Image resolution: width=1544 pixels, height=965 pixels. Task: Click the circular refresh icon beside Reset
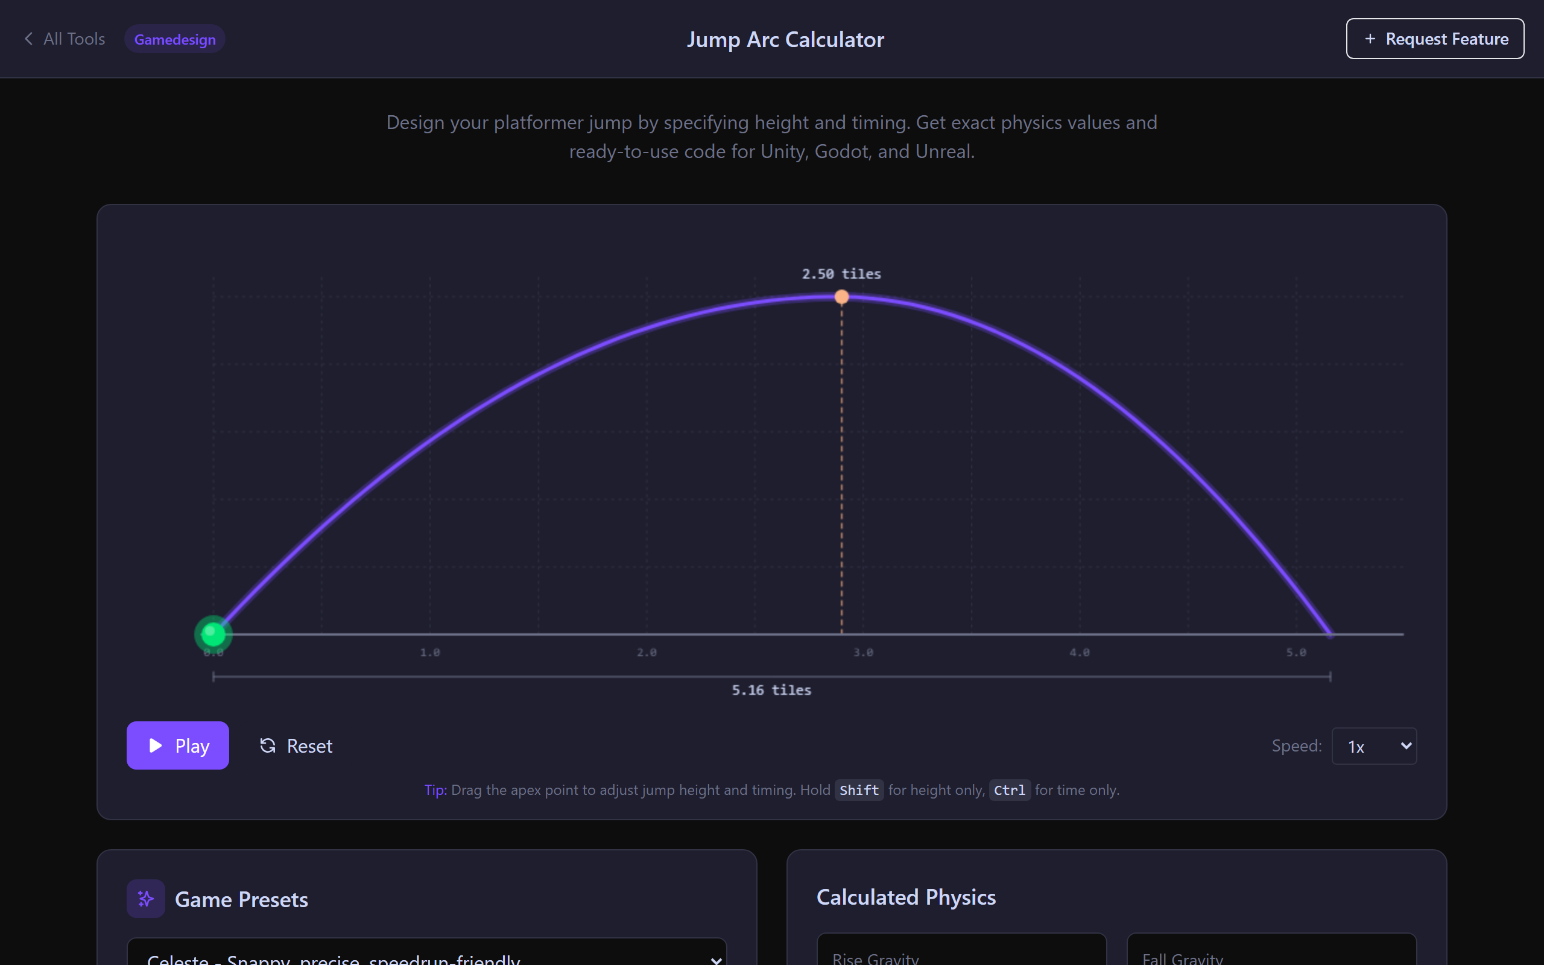point(268,745)
